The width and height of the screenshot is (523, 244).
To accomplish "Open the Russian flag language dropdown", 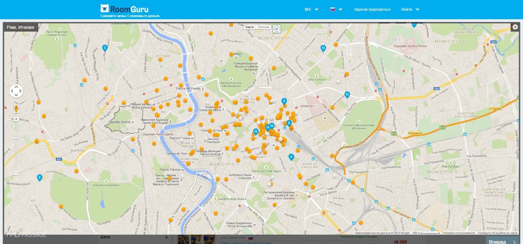I will click(336, 9).
